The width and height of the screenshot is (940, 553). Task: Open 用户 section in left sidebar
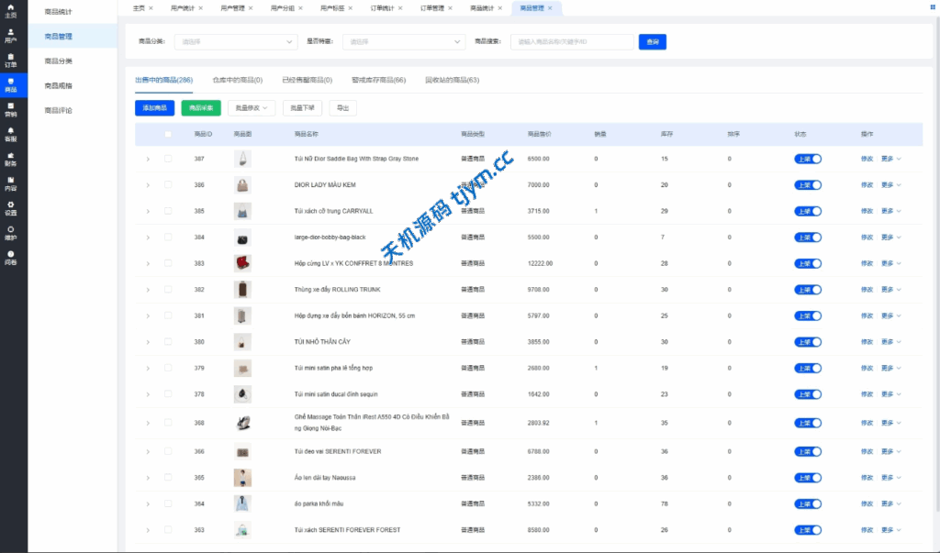[x=11, y=36]
